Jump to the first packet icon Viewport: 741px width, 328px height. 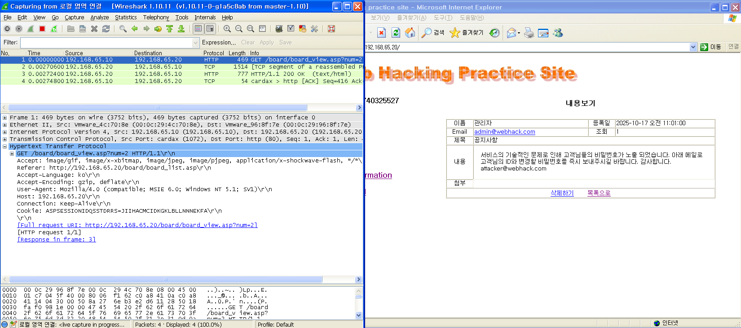point(170,29)
